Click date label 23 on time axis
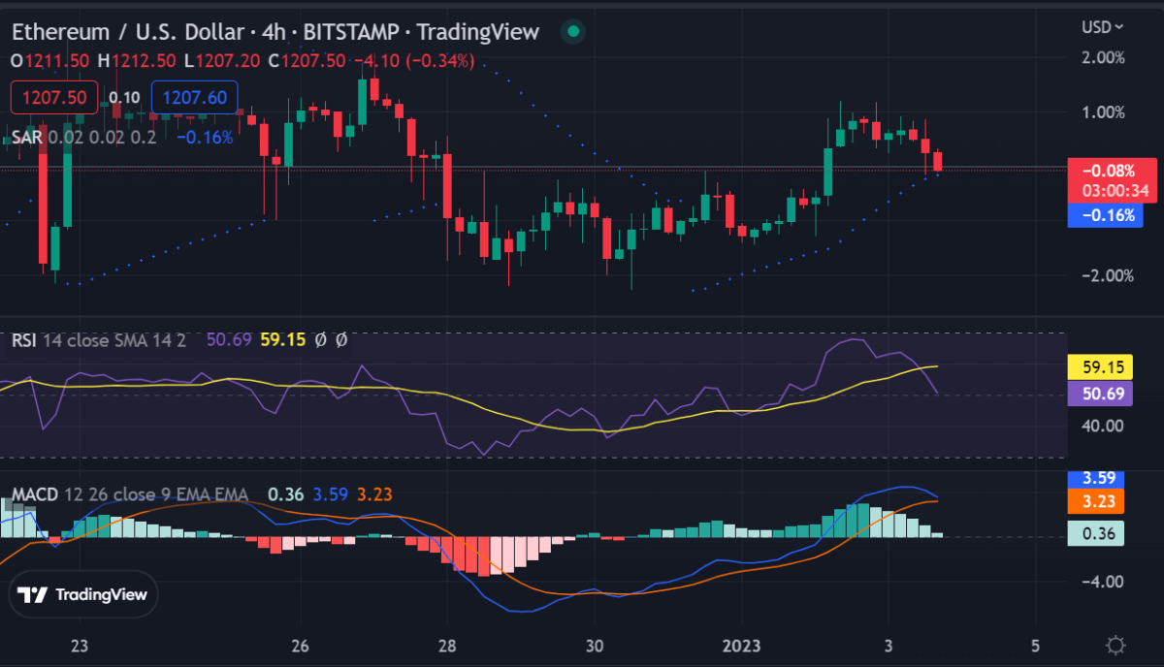 click(x=80, y=646)
